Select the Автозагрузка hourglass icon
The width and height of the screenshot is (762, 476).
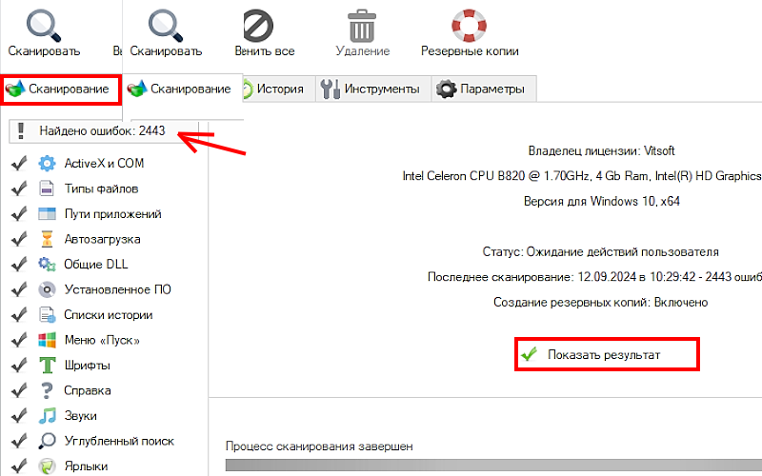tap(47, 239)
